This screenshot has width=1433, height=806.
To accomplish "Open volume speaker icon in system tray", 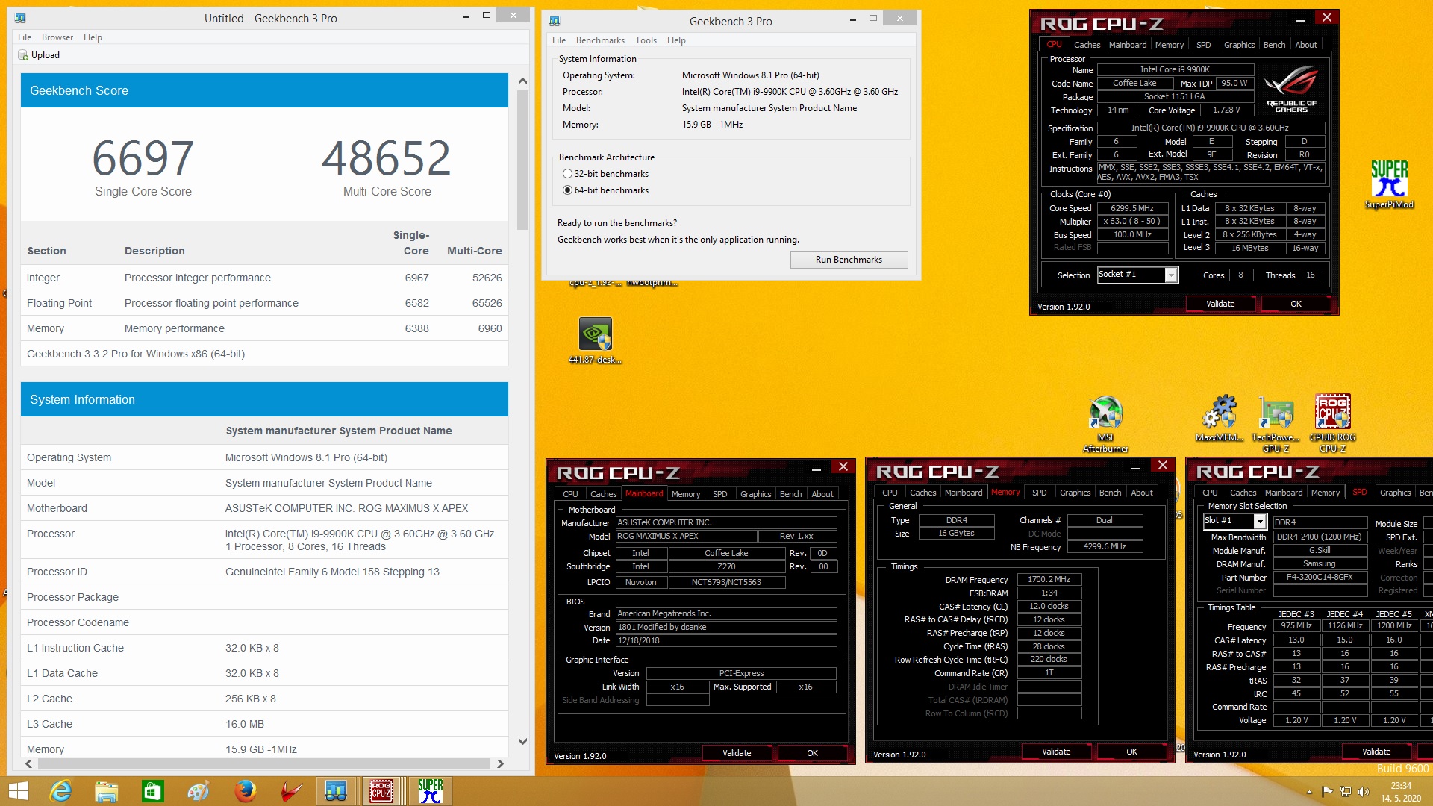I will coord(1364,791).
